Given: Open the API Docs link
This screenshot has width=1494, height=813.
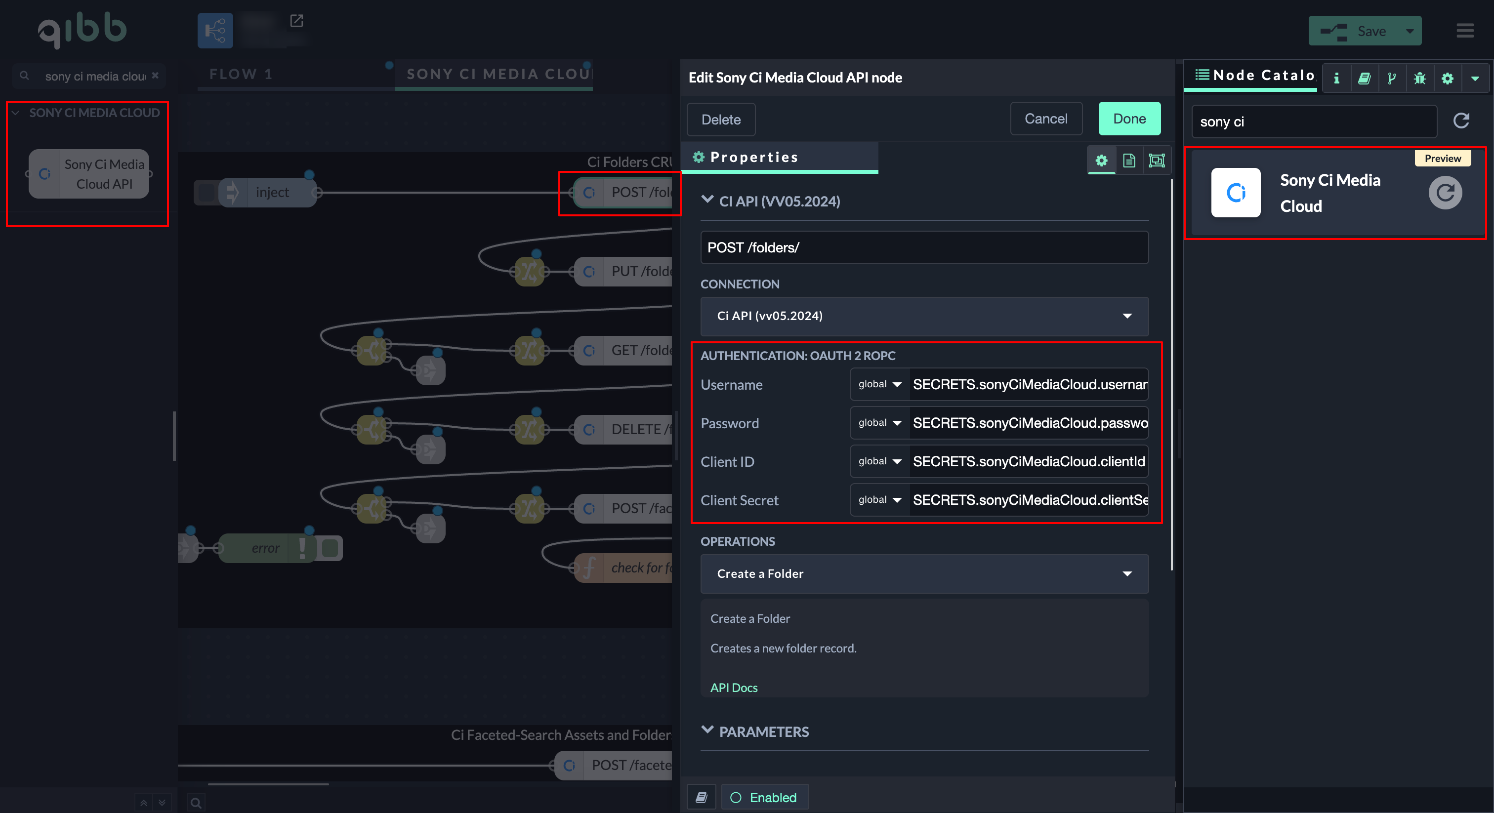Looking at the screenshot, I should (x=734, y=687).
